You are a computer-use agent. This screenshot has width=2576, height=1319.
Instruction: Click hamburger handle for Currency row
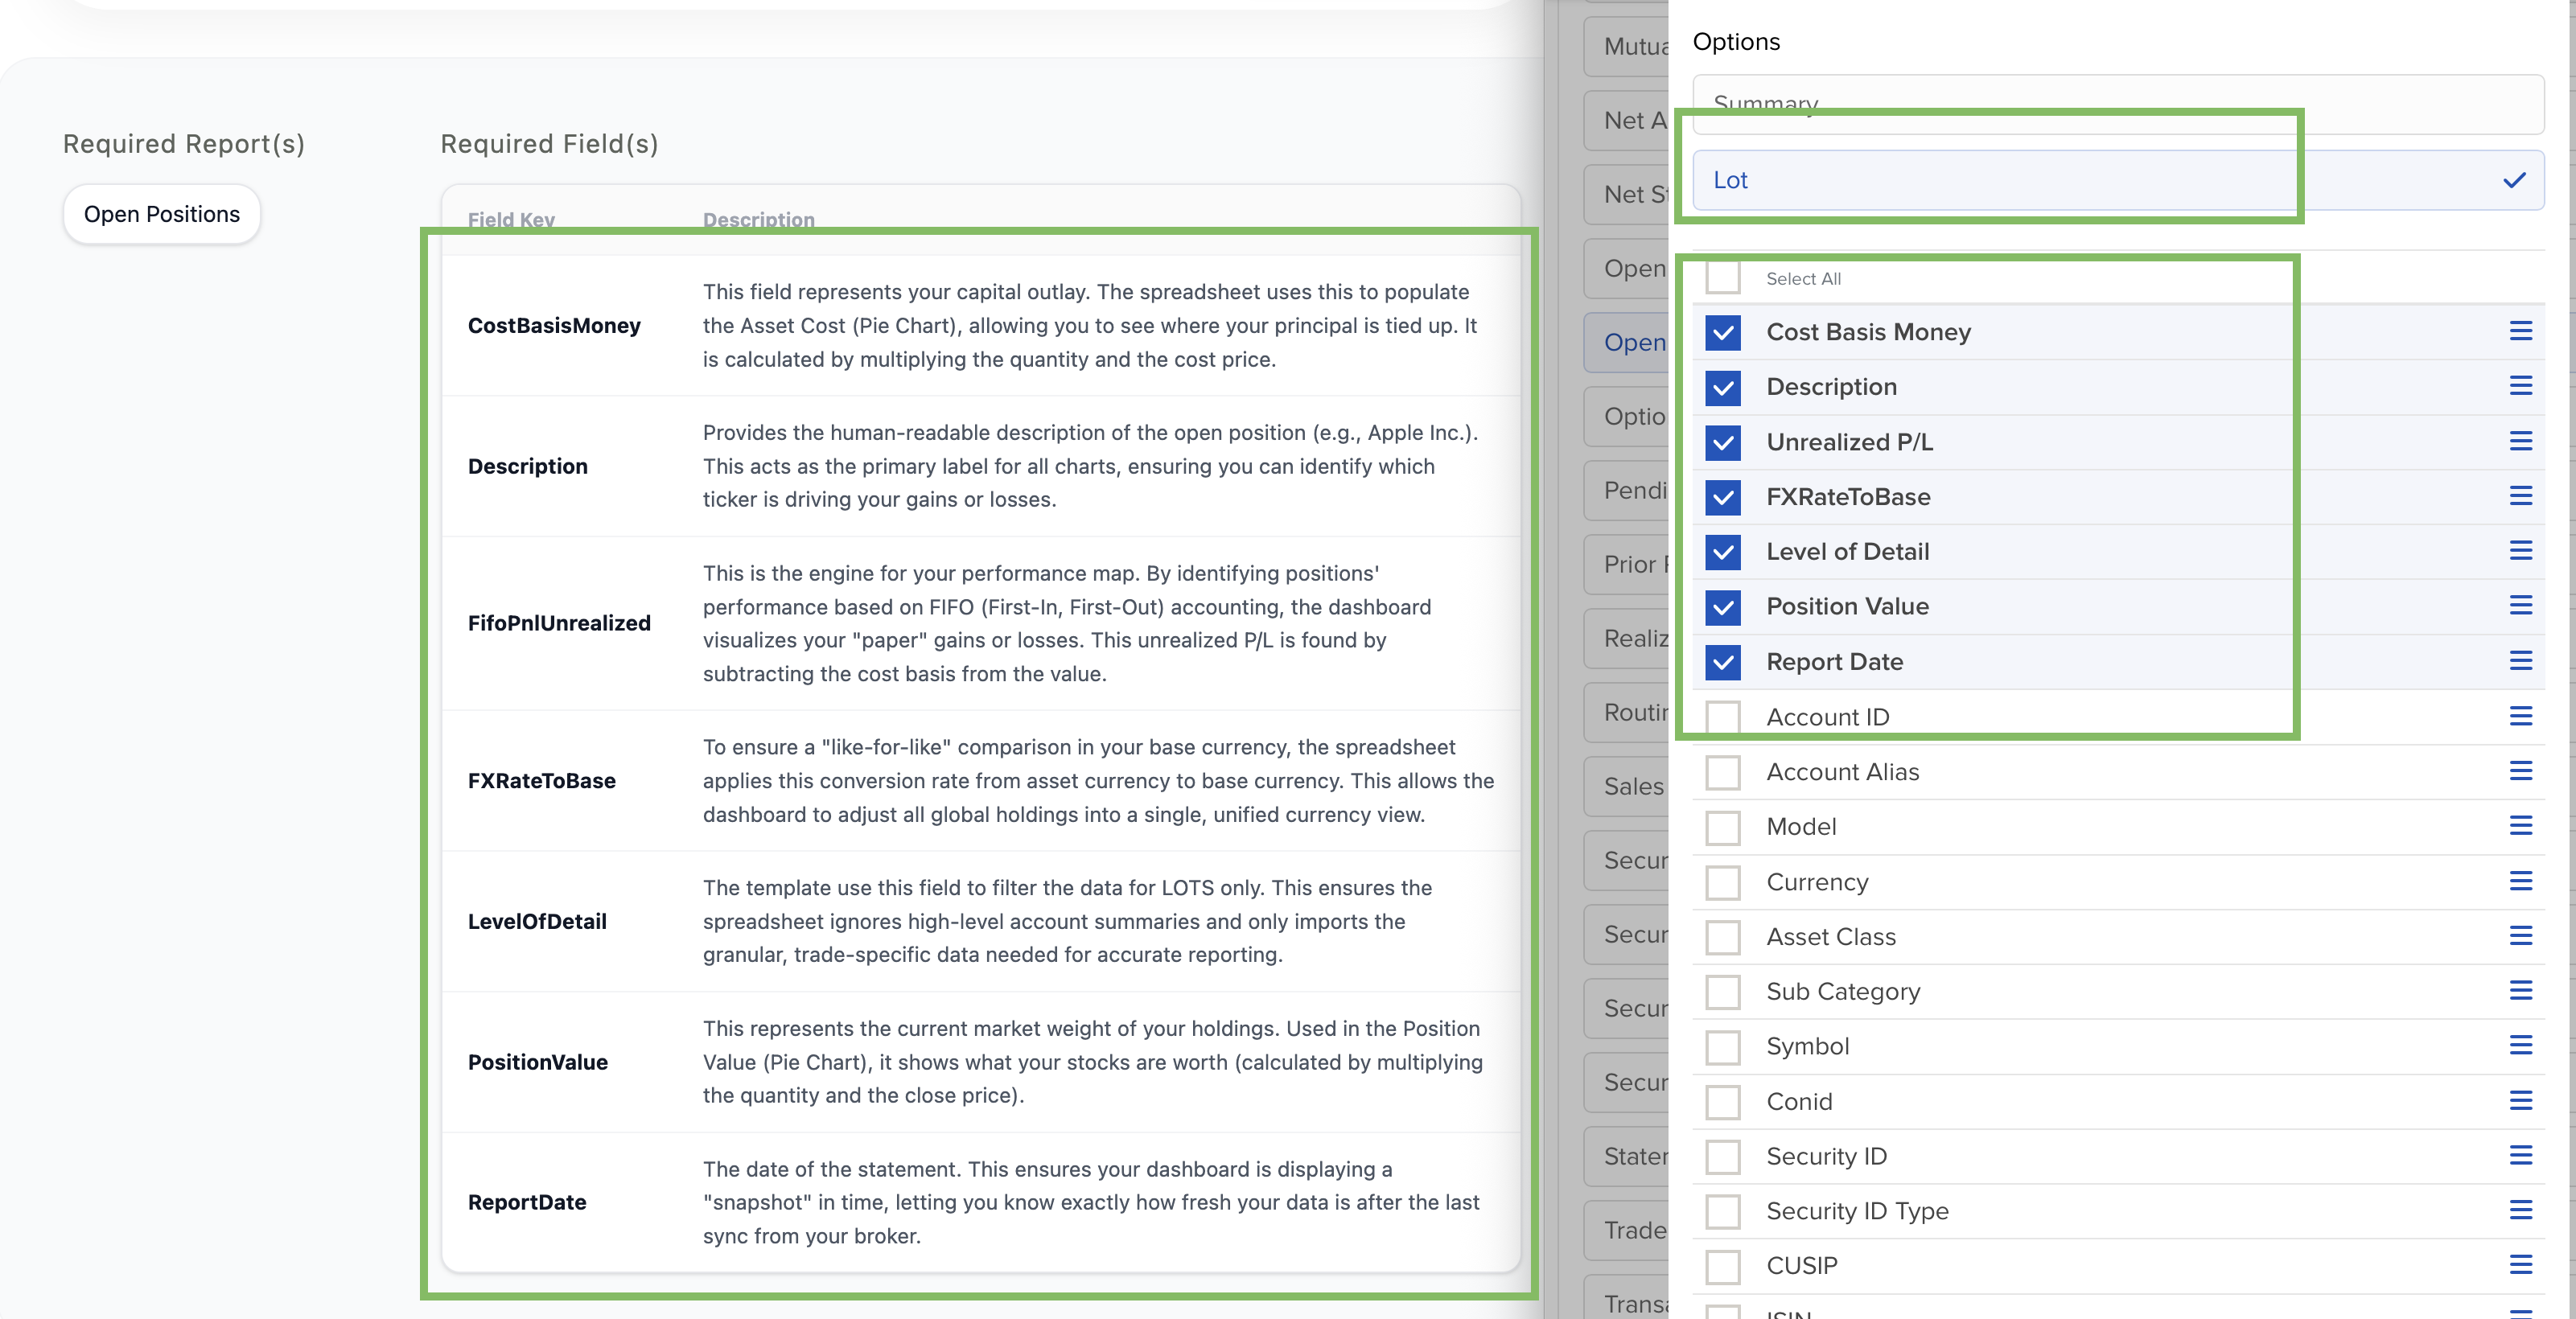pos(2520,881)
